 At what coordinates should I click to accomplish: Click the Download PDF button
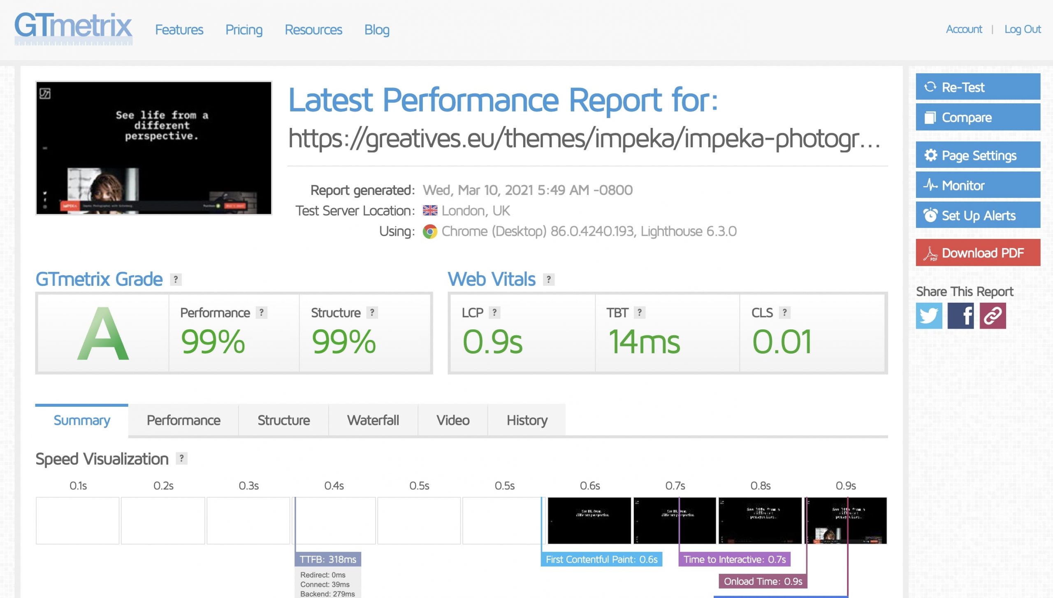[978, 253]
